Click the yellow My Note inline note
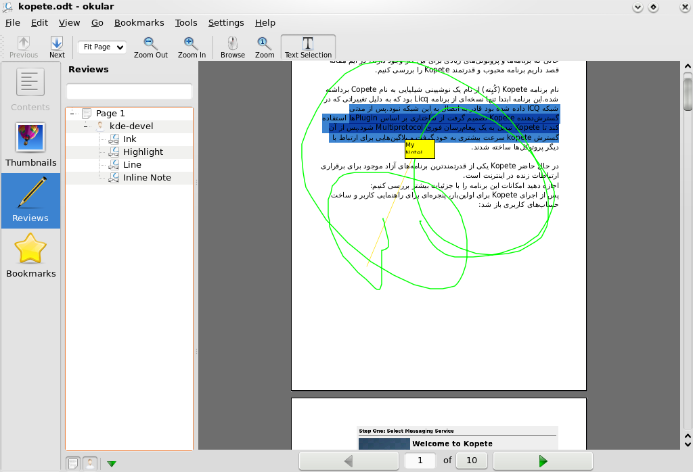The width and height of the screenshot is (693, 472). click(x=420, y=149)
